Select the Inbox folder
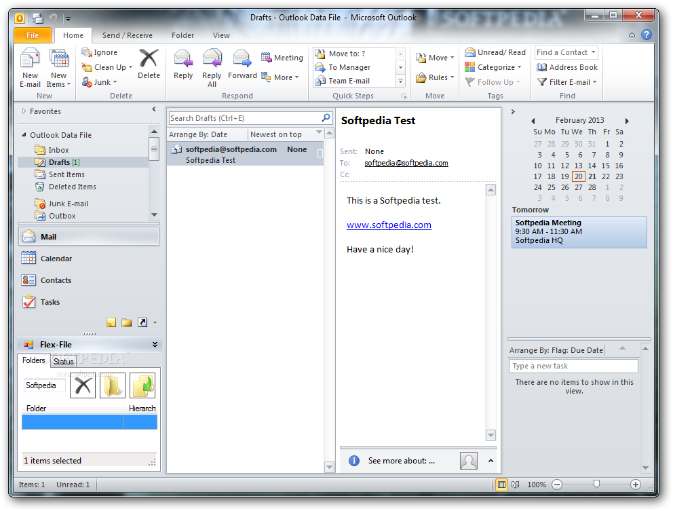The height and width of the screenshot is (511, 673). click(58, 150)
